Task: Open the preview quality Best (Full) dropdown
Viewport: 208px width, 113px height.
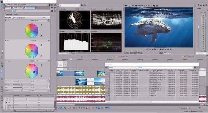Action: (x=143, y=6)
